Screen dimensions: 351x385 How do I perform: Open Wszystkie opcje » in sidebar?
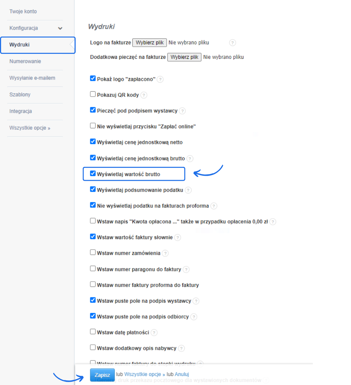point(30,128)
